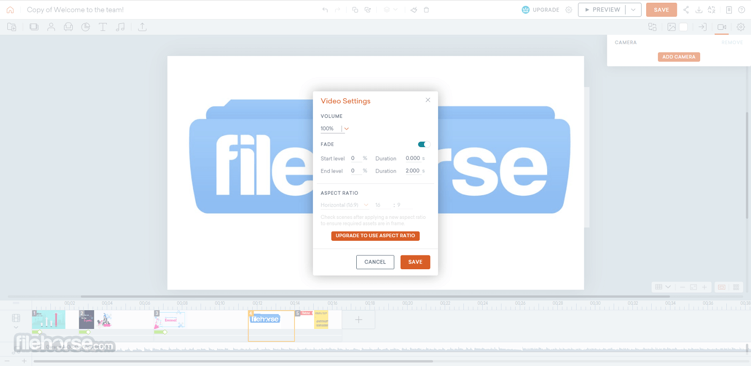751x366 pixels.
Task: Open the scenes filmstrip icon
Action: pos(34,27)
